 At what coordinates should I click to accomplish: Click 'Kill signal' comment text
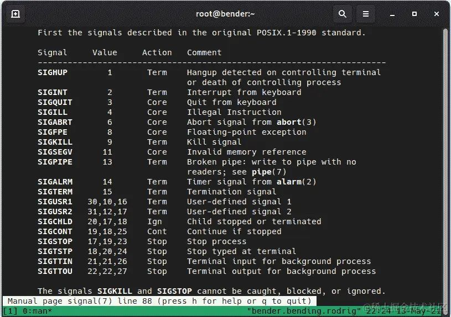(214, 142)
